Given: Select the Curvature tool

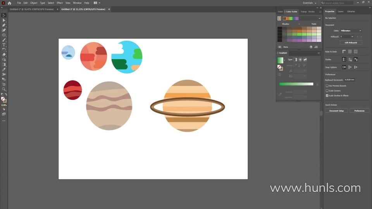Looking at the screenshot, I should point(4,30).
